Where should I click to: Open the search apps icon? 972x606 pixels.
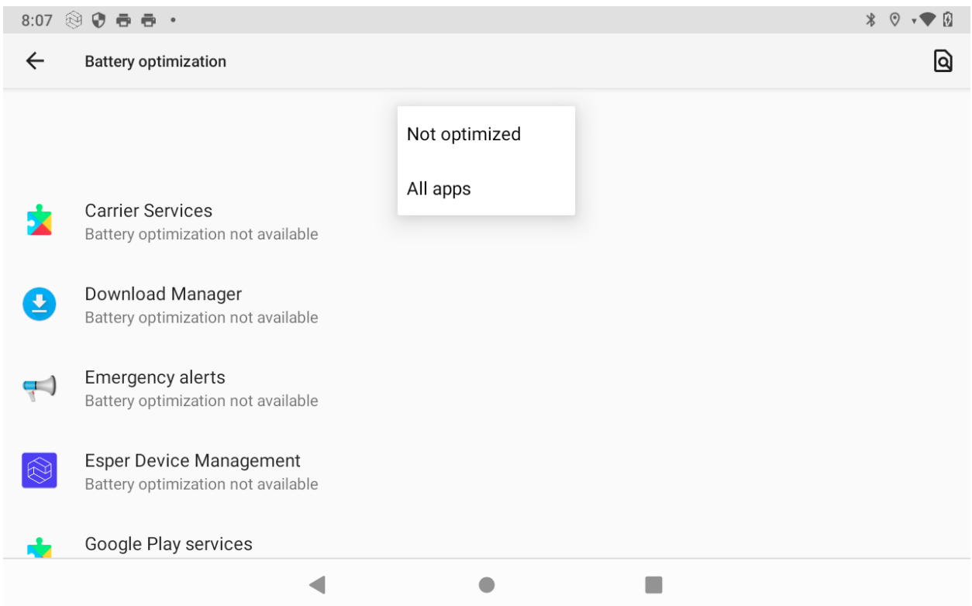click(942, 61)
